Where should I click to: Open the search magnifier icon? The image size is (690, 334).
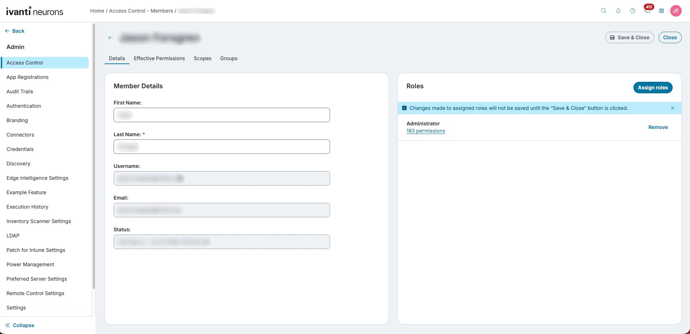pos(603,11)
